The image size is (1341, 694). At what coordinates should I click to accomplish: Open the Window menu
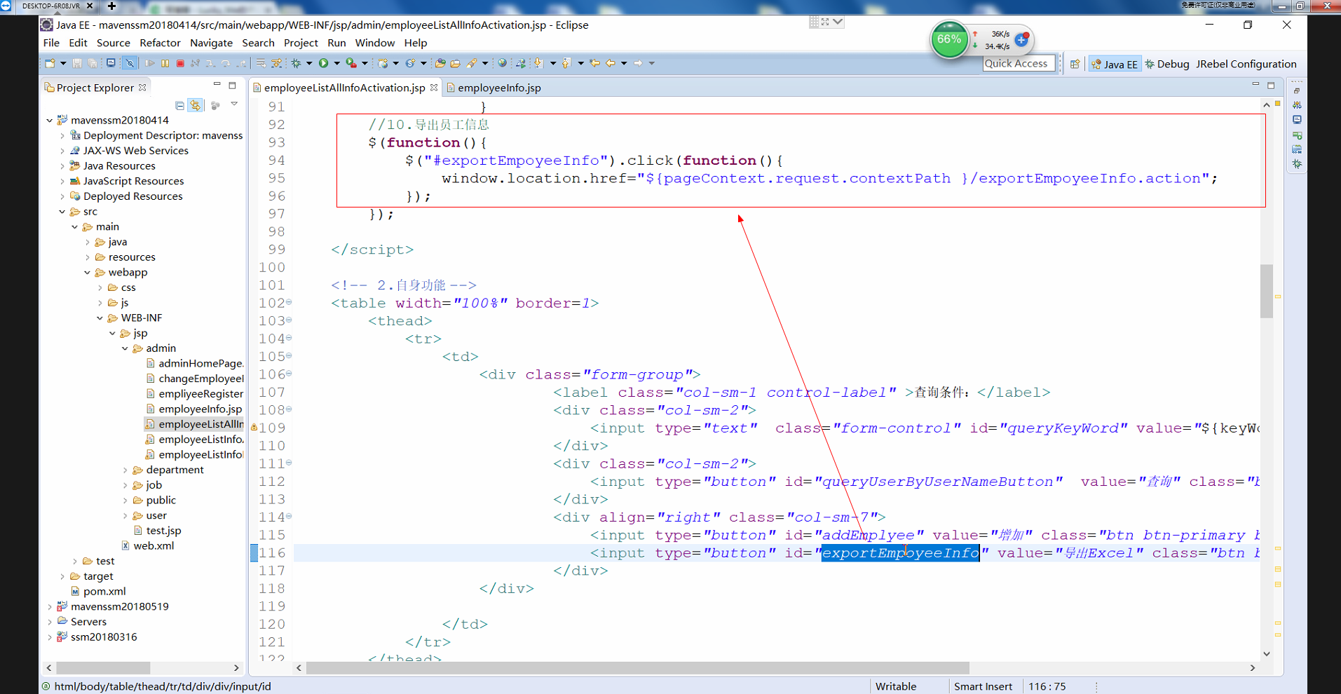coord(375,43)
